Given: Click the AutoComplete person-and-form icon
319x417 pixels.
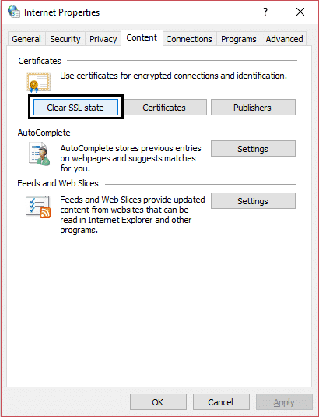Looking at the screenshot, I should (x=39, y=154).
